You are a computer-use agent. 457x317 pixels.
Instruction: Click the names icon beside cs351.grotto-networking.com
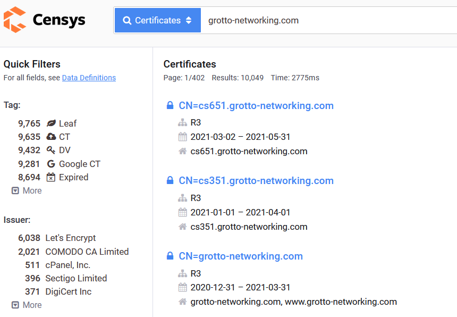182,227
